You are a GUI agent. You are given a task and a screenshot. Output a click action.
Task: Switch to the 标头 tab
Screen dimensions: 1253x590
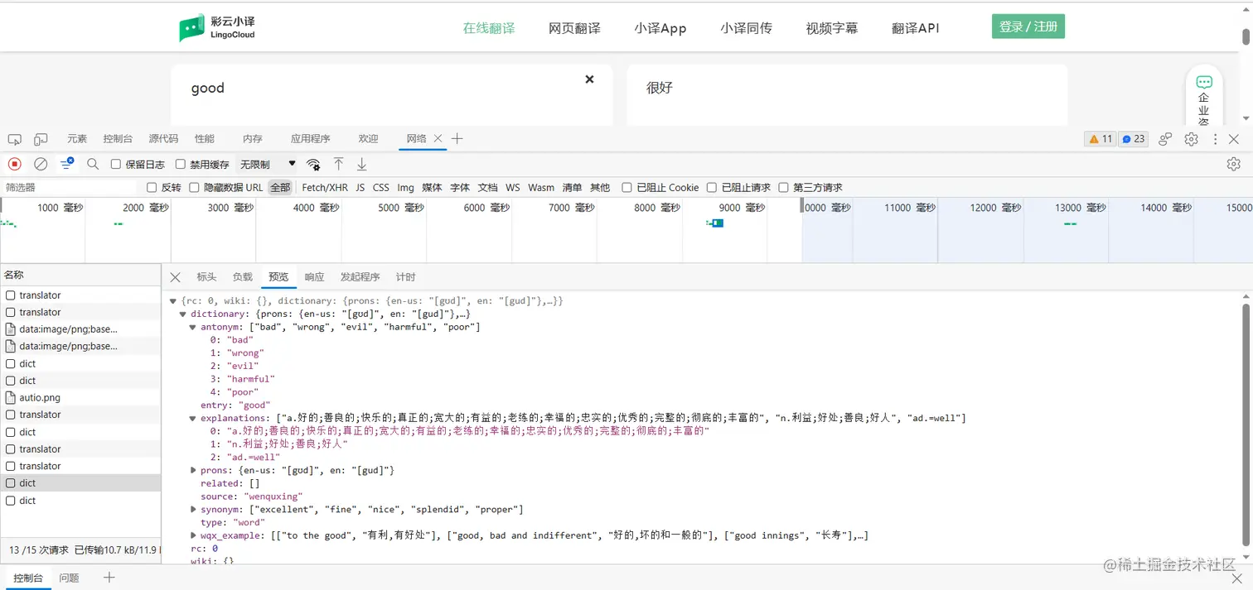[x=206, y=277]
